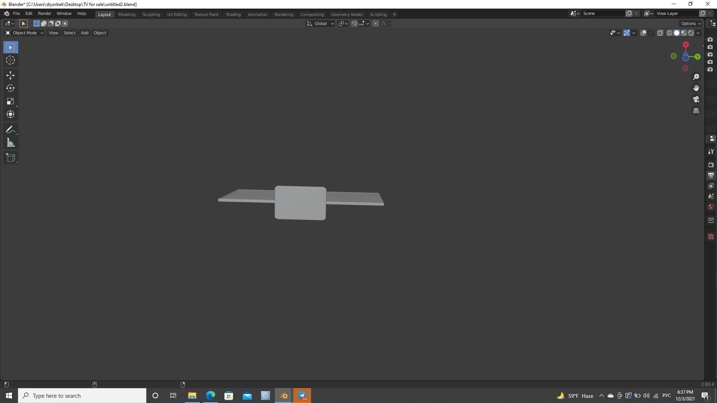Toggle the Show Gizmo button
The width and height of the screenshot is (717, 403).
627,33
